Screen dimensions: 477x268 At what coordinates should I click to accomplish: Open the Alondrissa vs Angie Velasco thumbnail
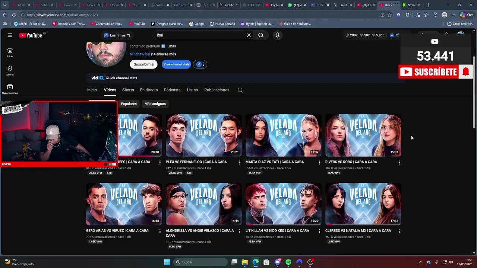(x=204, y=204)
